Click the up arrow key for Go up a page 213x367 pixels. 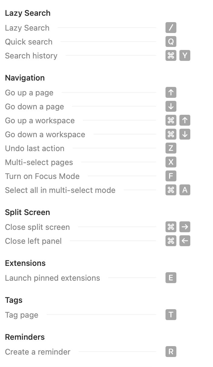click(x=171, y=93)
